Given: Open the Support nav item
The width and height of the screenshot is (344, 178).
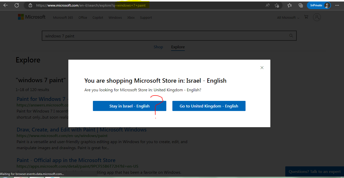Looking at the screenshot, I should (146, 18).
